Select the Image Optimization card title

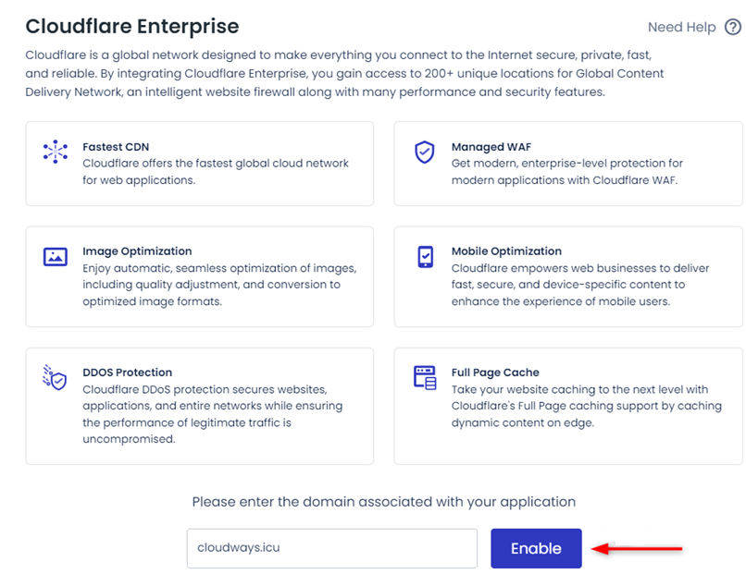pos(137,251)
